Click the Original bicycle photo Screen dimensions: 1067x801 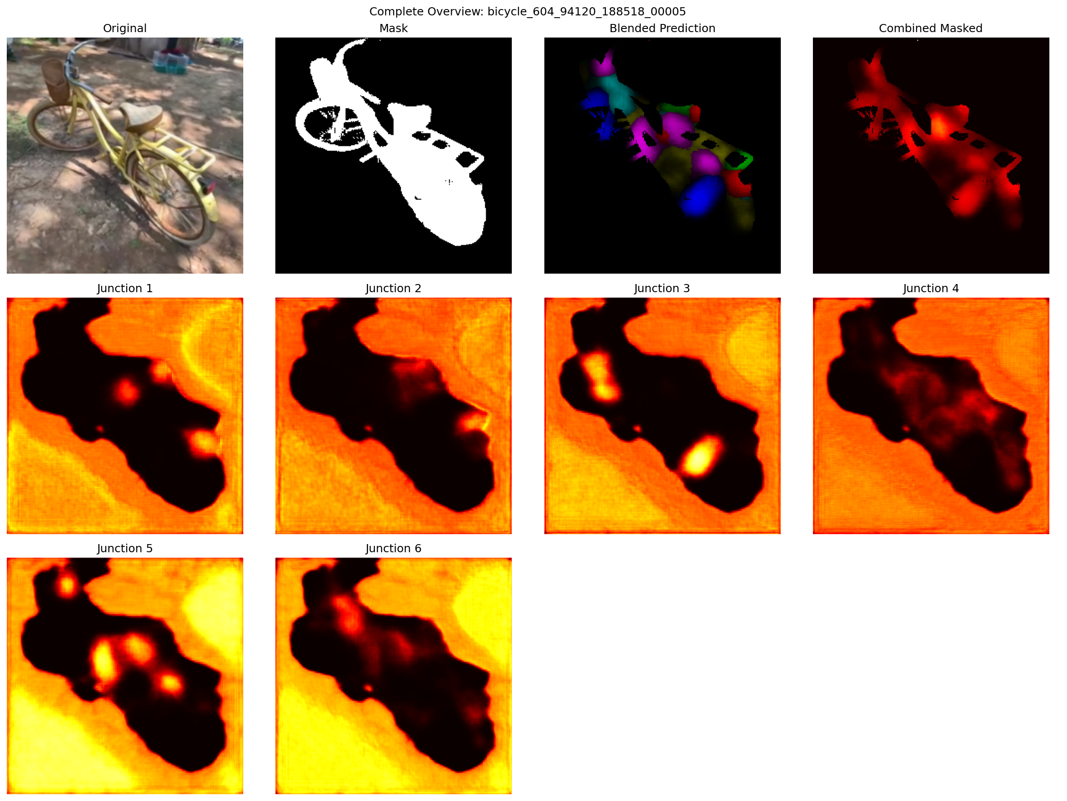[x=125, y=156]
